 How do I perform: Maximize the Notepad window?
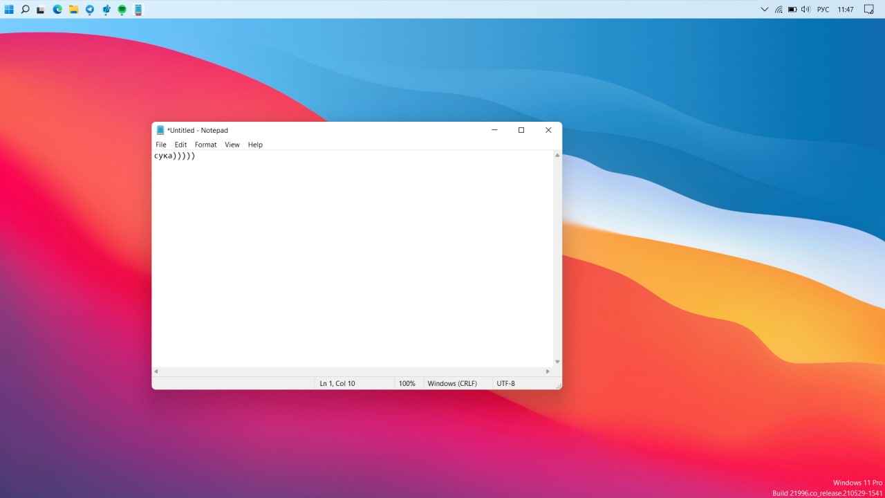tap(521, 130)
